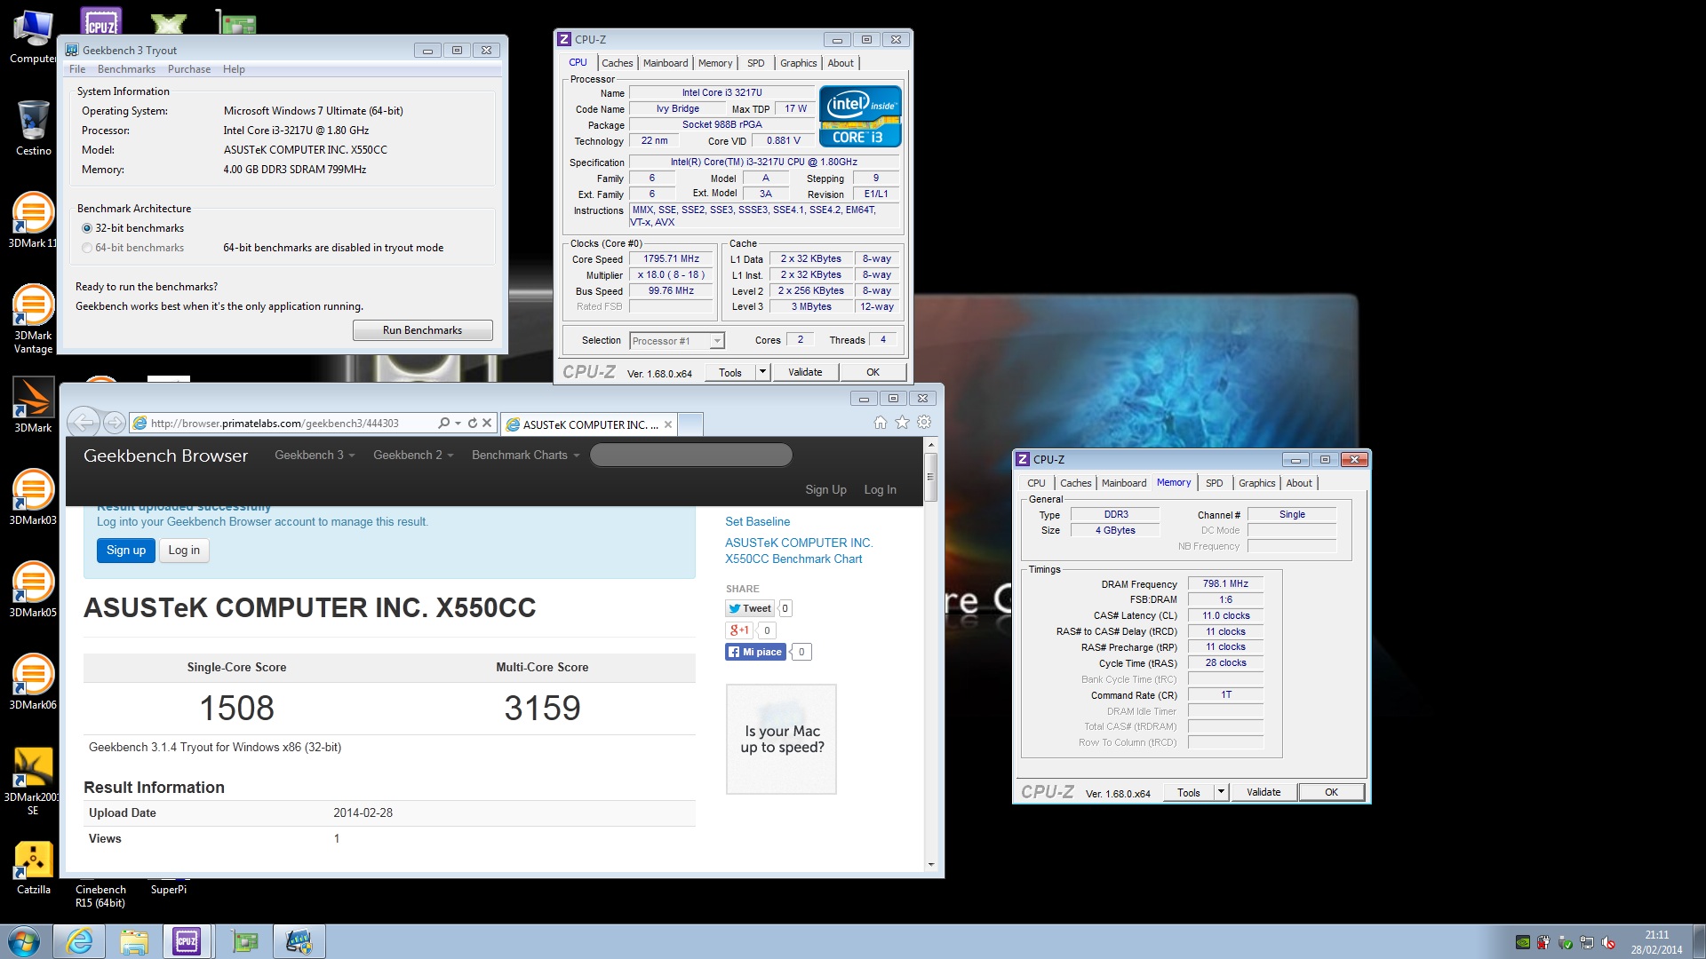Click the address bar search magnifier icon
The height and width of the screenshot is (959, 1706).
pyautogui.click(x=443, y=424)
